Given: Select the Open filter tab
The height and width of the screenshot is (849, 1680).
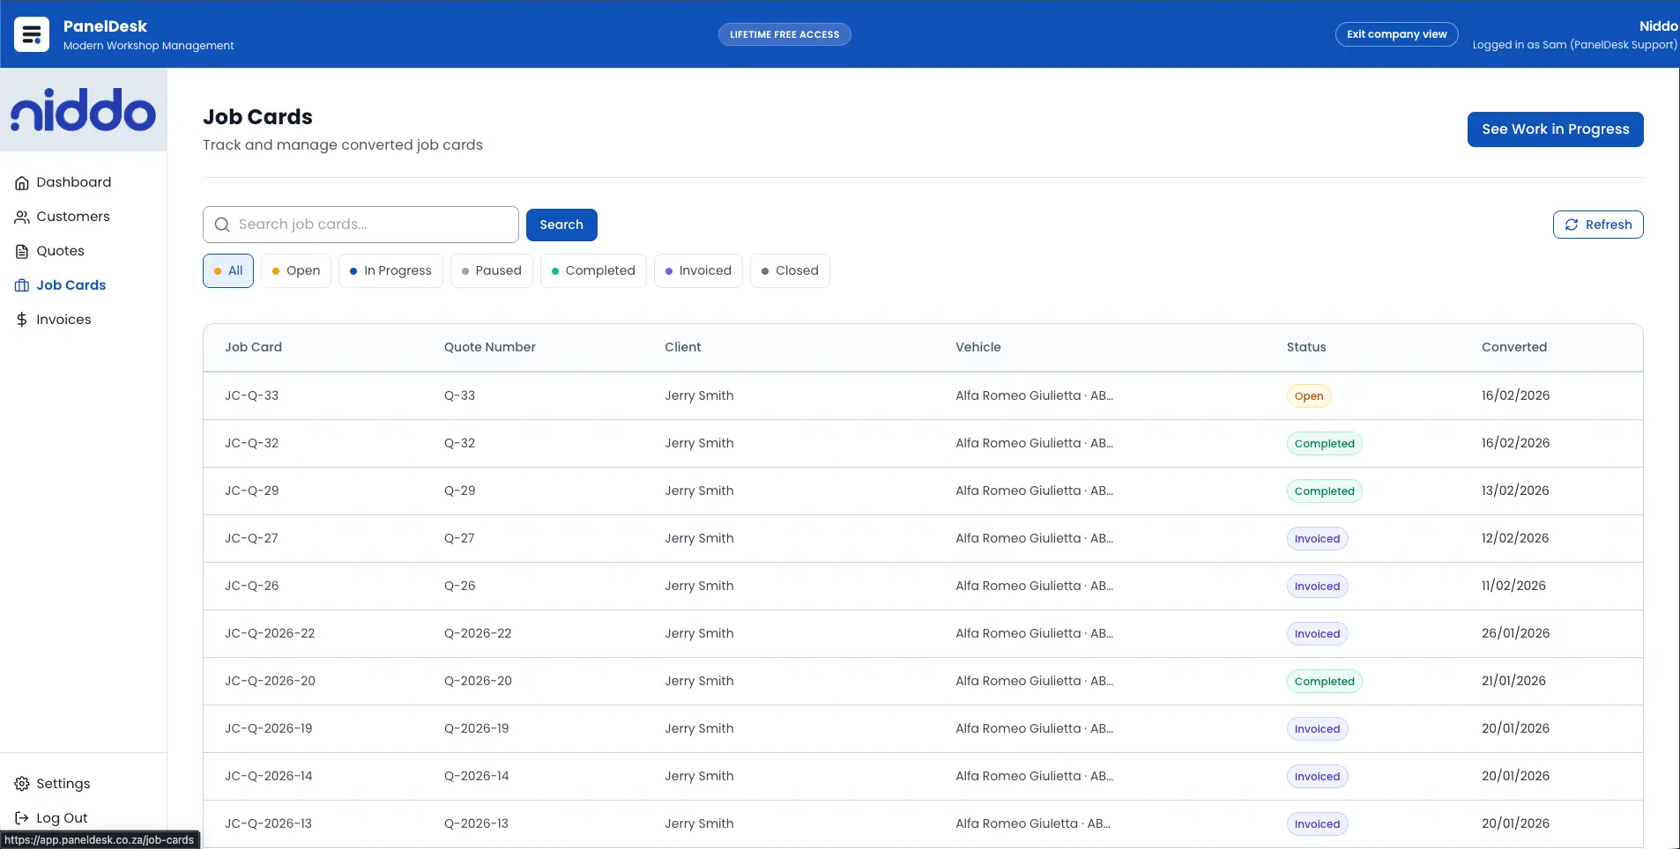Looking at the screenshot, I should (295, 270).
